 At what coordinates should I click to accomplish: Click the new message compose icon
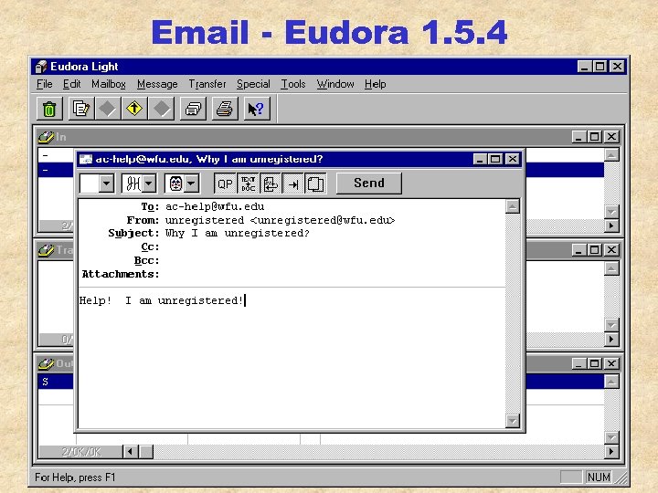81,109
